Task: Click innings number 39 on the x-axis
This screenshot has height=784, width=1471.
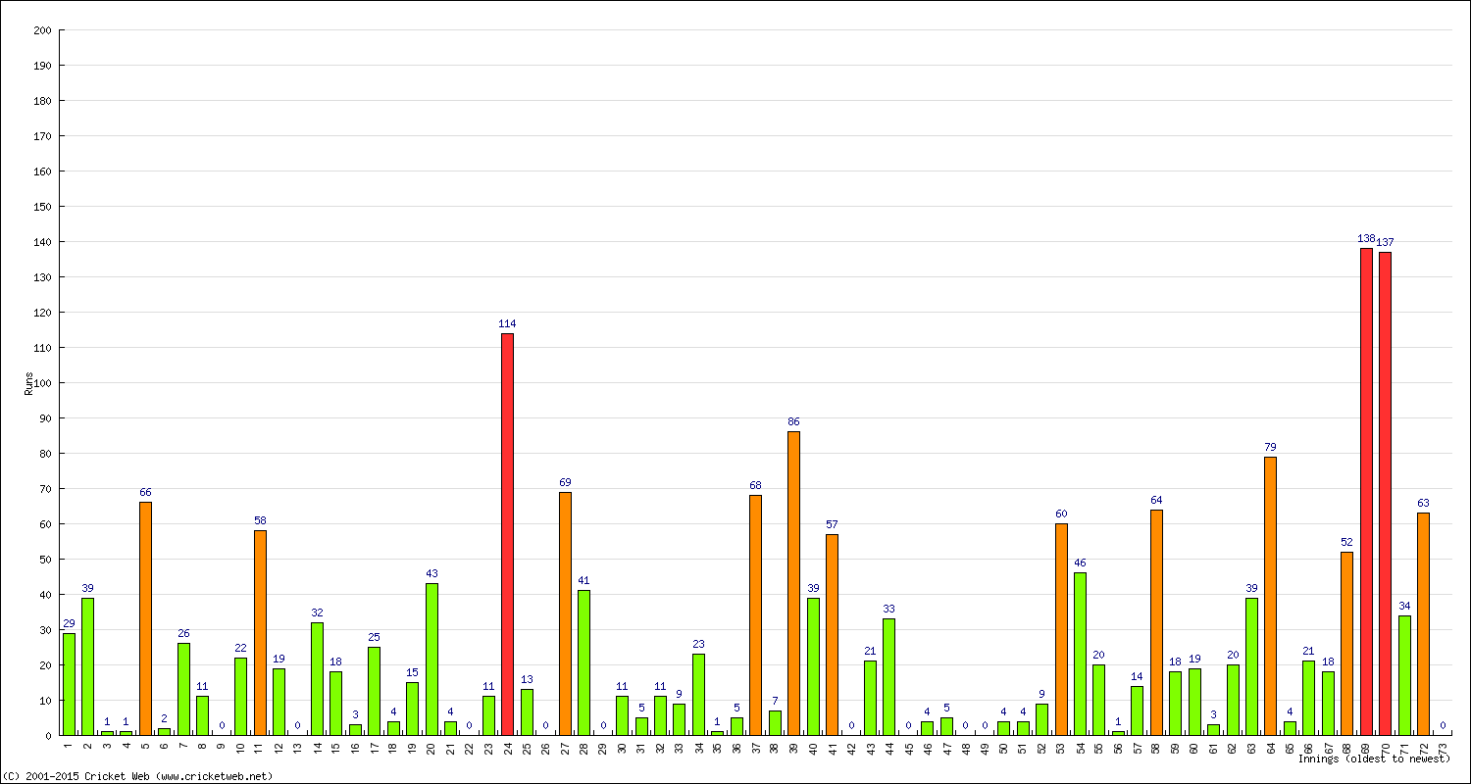Action: click(x=794, y=748)
